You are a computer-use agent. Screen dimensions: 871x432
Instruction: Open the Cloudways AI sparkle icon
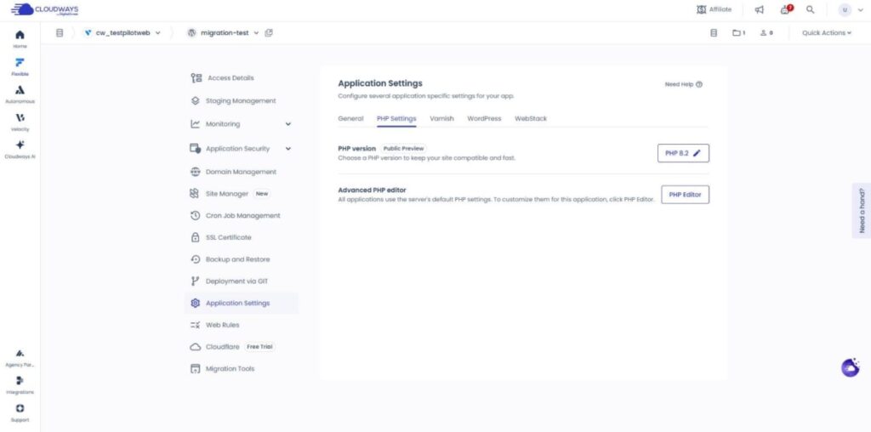(x=20, y=145)
